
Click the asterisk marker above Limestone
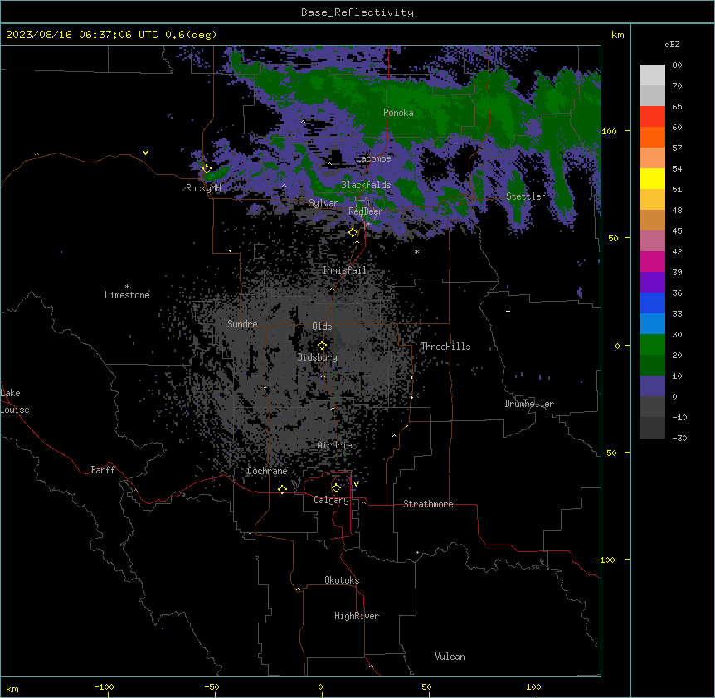[127, 287]
